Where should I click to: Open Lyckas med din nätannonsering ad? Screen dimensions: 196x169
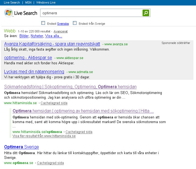click(x=34, y=72)
